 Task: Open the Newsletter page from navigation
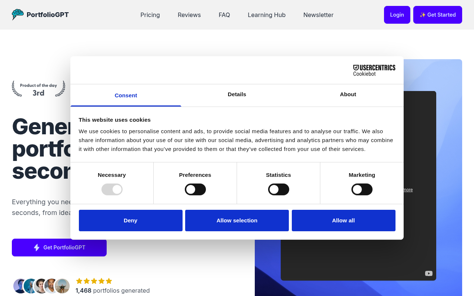click(x=318, y=15)
